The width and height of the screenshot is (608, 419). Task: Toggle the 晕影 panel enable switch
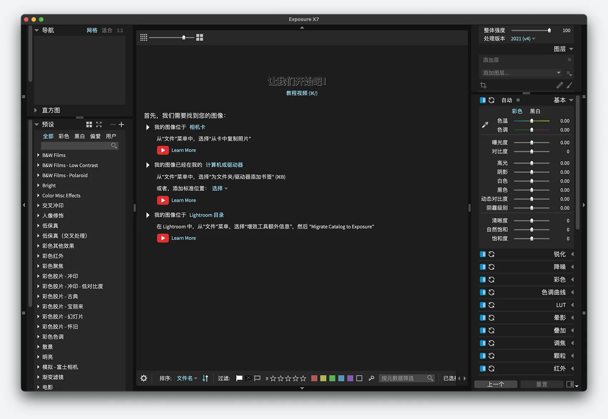[x=483, y=318]
